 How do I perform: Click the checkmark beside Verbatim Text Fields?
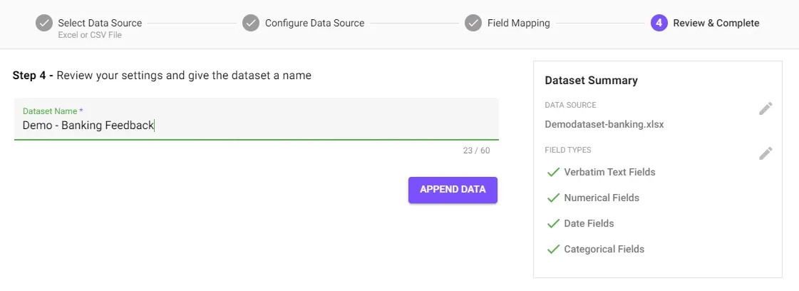point(553,173)
